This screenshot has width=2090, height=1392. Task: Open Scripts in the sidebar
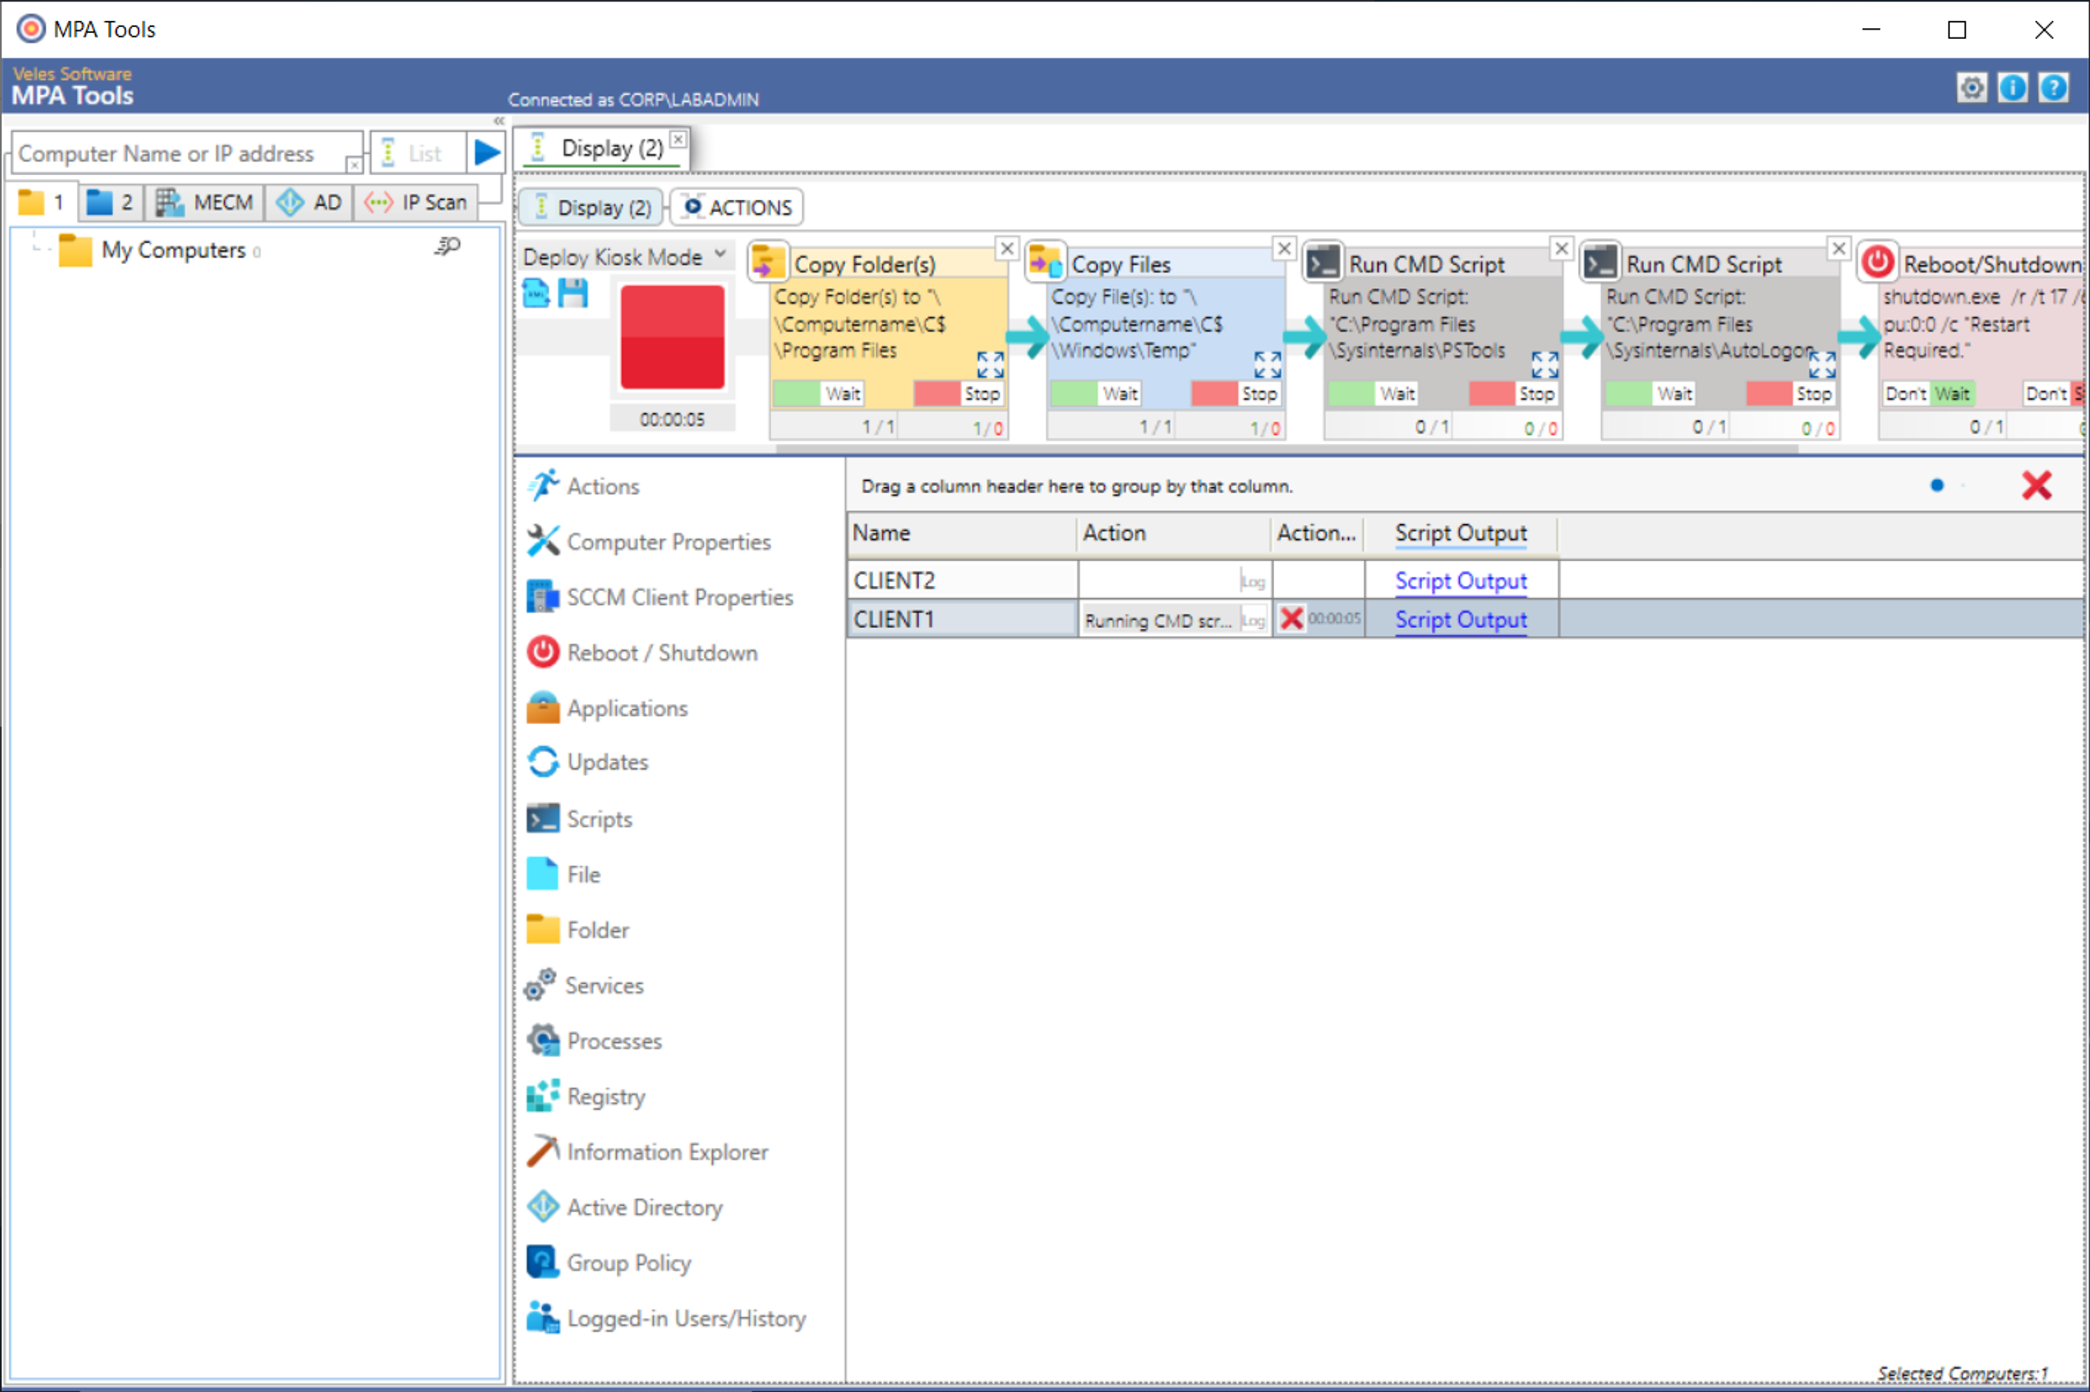580,819
